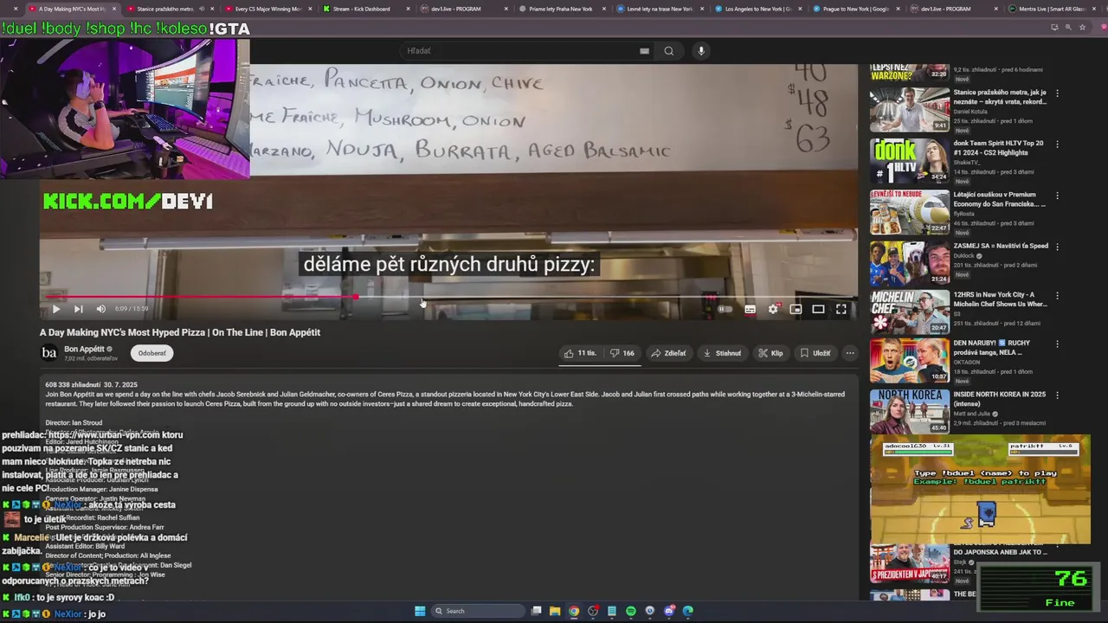This screenshot has width=1108, height=623.
Task: Like the video with 11 tis. likes
Action: coord(580,353)
